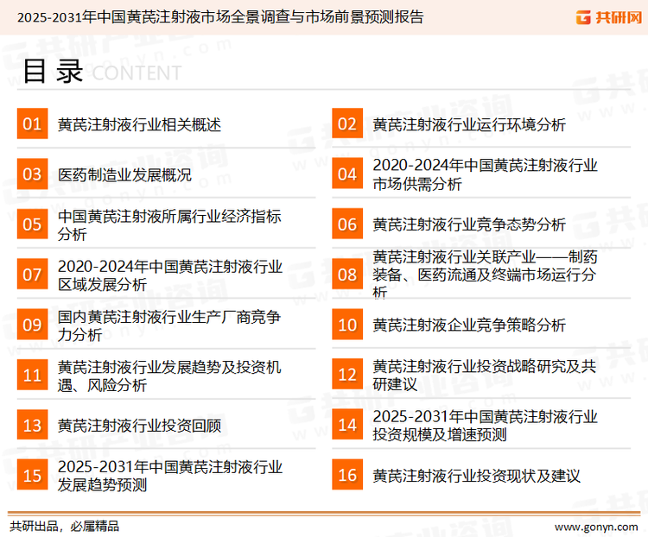Select the orange 14 number box
Viewport: 648px width, 537px height.
347,424
